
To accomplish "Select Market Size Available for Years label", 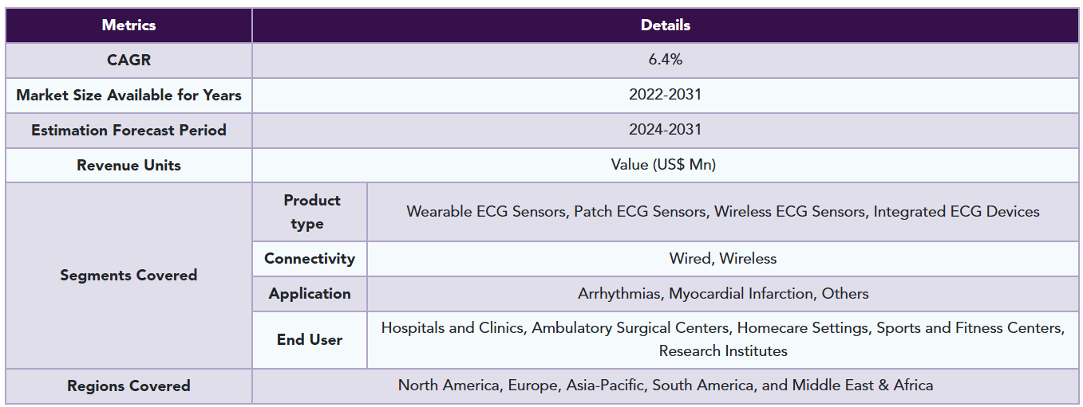I will pos(128,95).
